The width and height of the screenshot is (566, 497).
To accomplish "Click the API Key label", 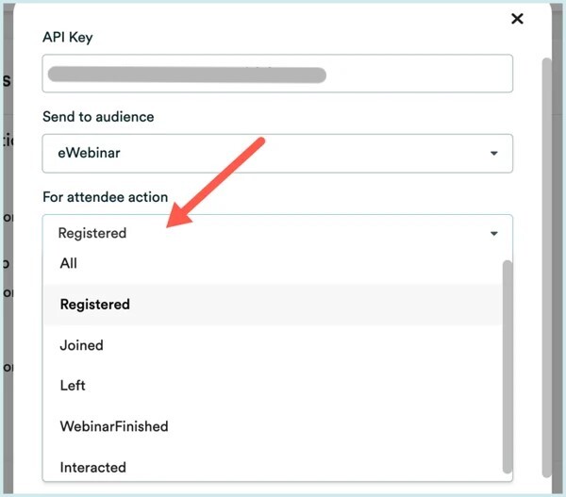I will (68, 37).
